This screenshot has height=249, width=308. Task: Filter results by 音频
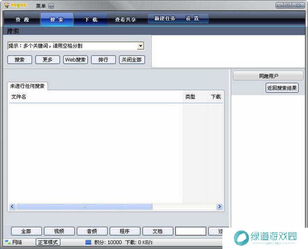click(92, 231)
